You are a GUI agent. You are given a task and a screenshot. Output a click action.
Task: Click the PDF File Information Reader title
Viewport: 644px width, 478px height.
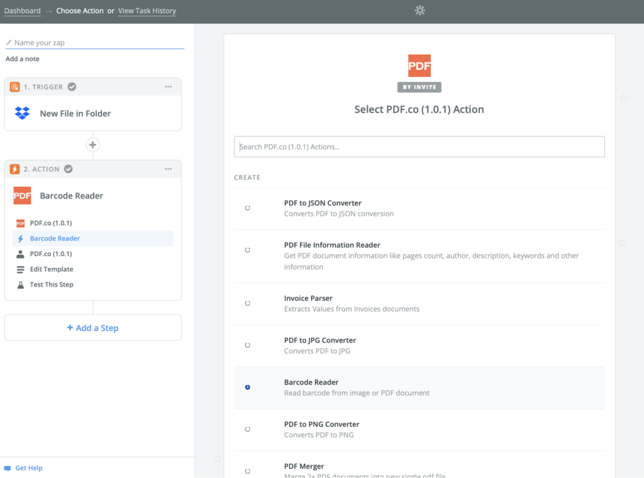tap(332, 245)
